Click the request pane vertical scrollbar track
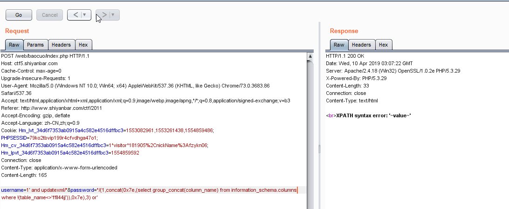Image resolution: width=509 pixels, height=209 pixels. click(x=310, y=135)
